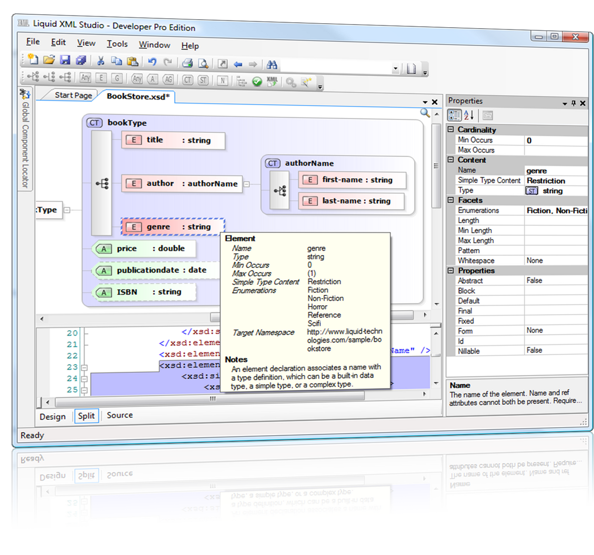Click the Any element toolbar icon

86,77
